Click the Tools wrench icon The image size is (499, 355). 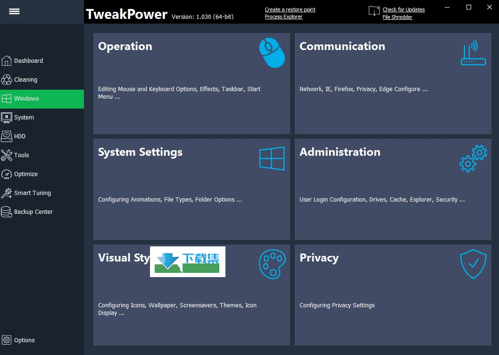coord(6,155)
